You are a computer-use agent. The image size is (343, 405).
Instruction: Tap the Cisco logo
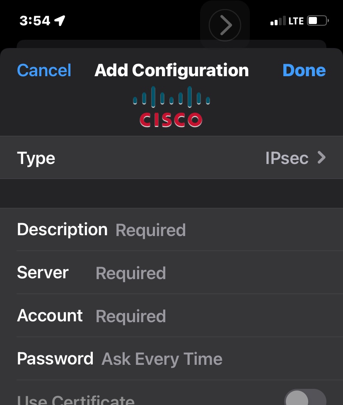click(171, 107)
